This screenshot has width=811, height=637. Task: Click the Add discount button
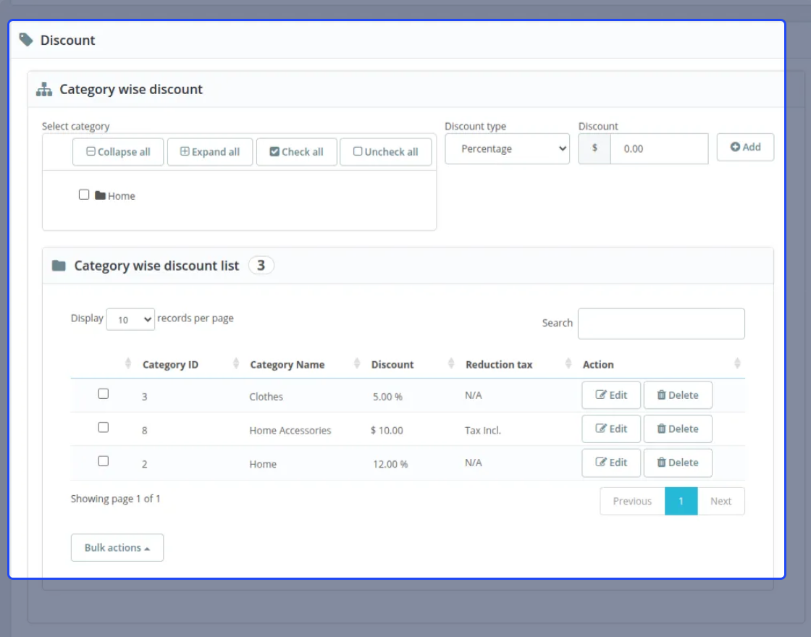745,148
